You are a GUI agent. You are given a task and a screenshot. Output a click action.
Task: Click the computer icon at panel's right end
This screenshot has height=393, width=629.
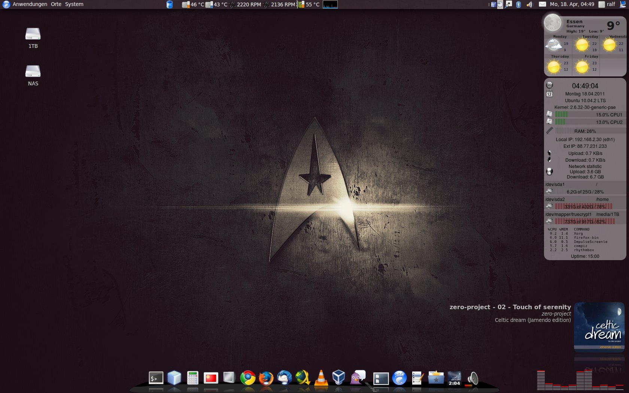coord(623,4)
